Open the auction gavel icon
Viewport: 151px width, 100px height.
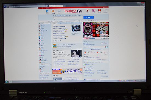tap(88, 10)
